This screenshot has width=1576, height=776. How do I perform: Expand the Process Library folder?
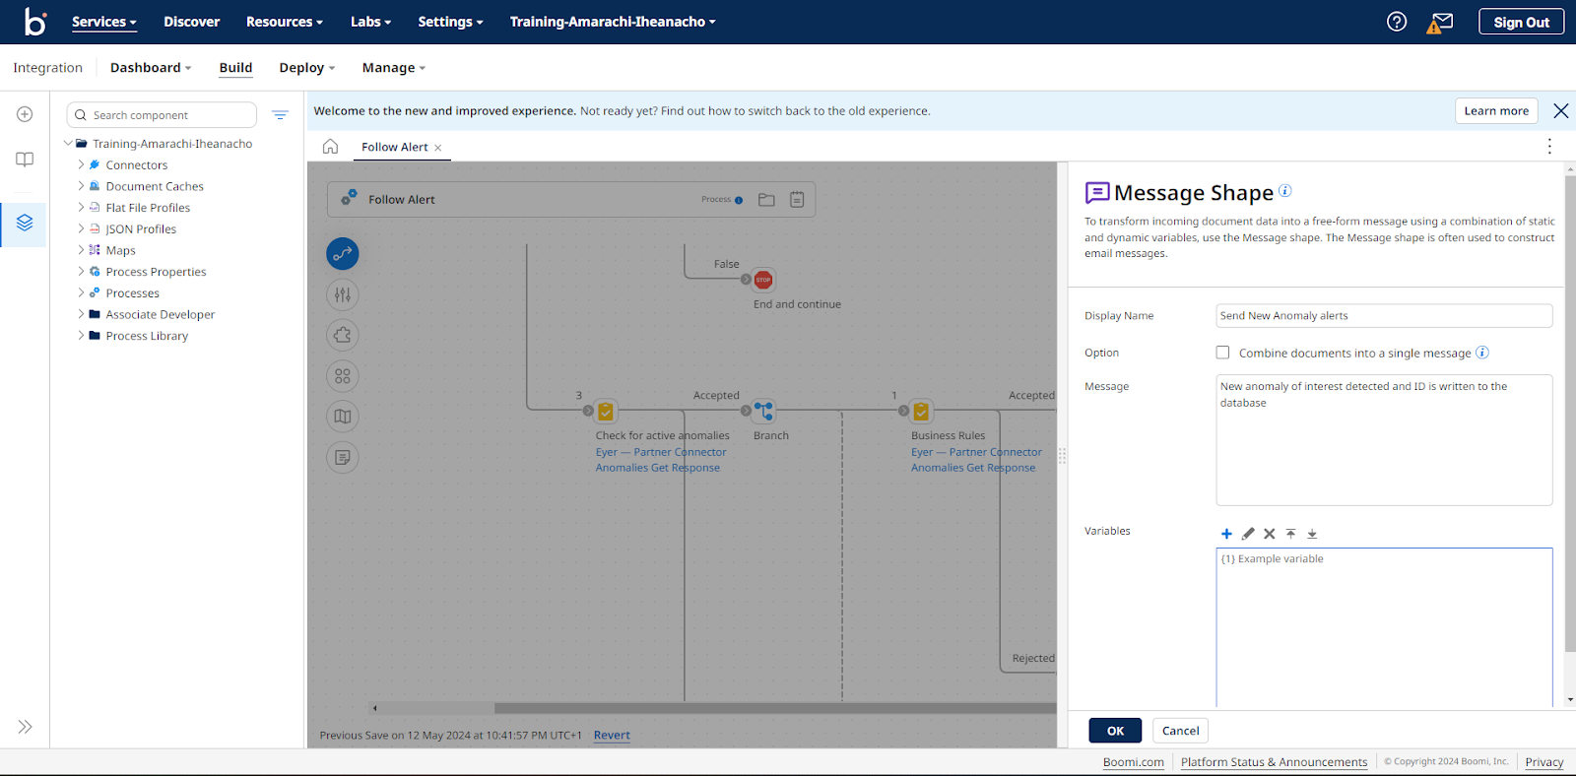click(x=81, y=336)
